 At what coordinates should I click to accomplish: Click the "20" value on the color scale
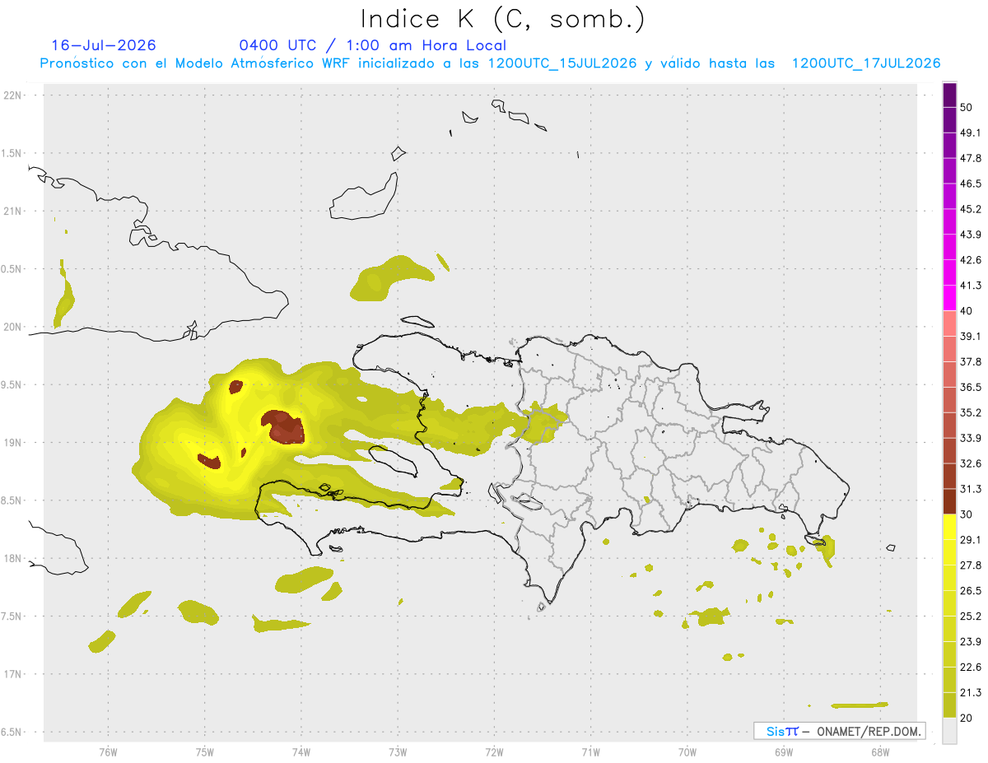point(967,718)
